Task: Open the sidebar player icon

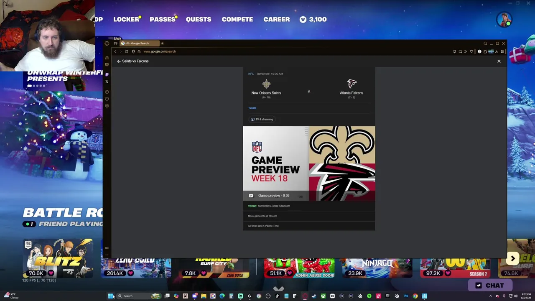Action: [107, 92]
